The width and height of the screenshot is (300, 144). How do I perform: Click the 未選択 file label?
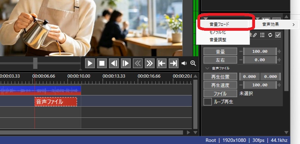(x=246, y=94)
